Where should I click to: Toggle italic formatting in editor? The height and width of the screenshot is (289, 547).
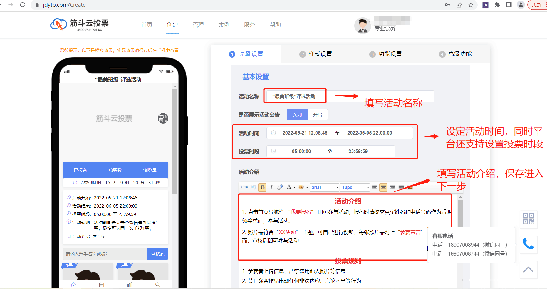click(x=271, y=187)
